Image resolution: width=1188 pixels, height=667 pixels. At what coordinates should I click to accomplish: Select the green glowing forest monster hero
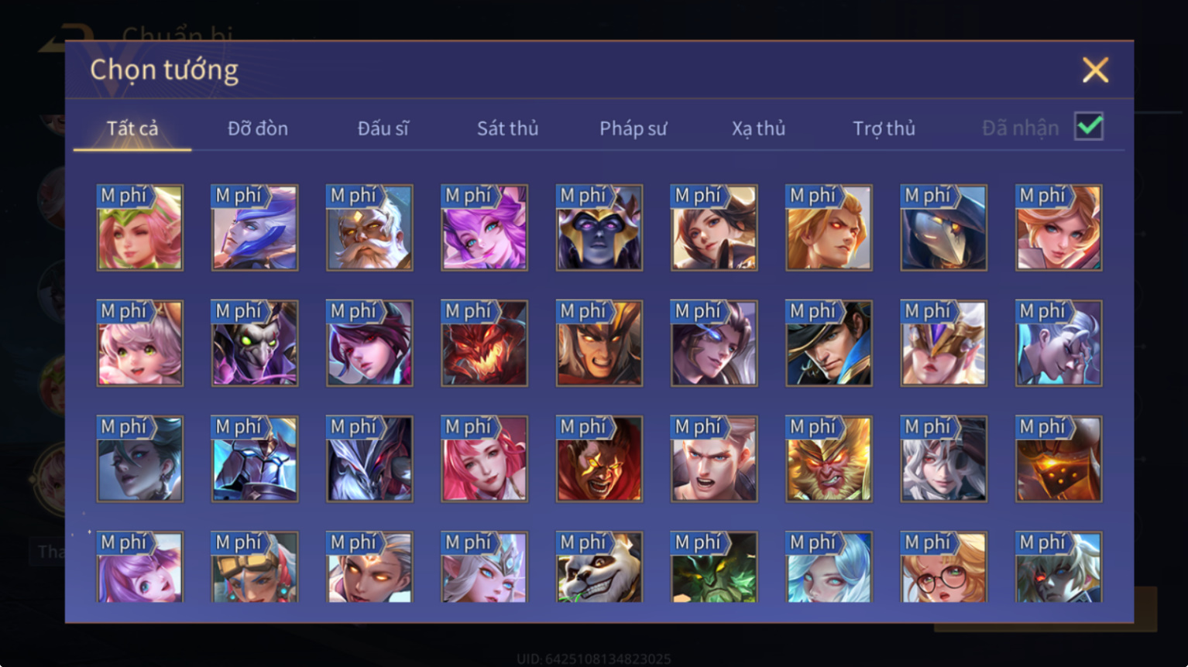714,566
